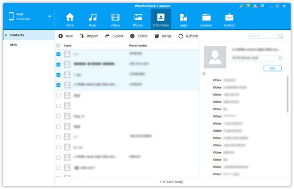Click the '4 of 6264 item(s)' status text

[x=171, y=182]
